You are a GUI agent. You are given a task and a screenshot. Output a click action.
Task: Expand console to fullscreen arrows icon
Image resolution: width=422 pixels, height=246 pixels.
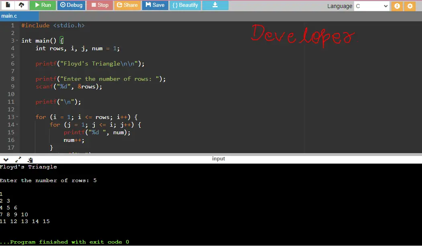pos(18,160)
